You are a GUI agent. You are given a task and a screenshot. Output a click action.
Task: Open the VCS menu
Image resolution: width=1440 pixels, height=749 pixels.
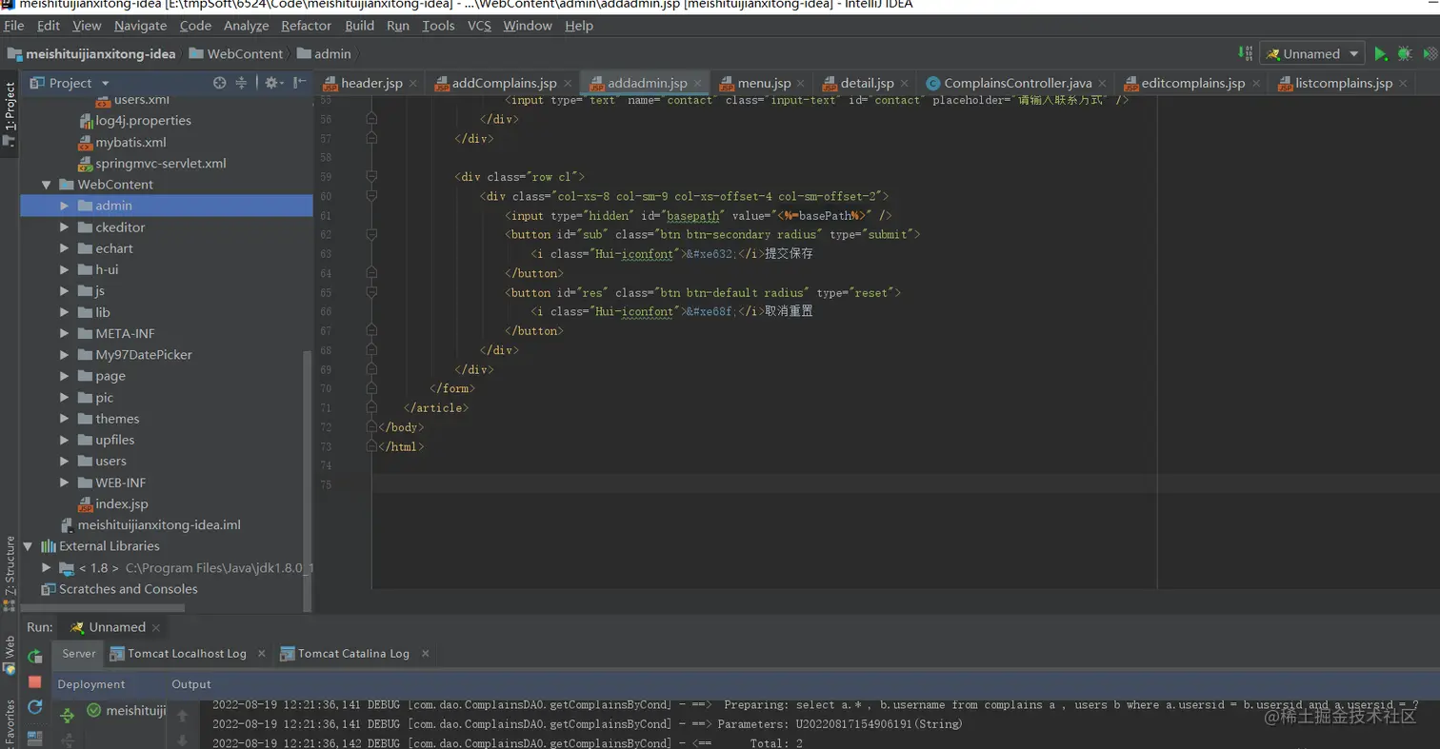pos(479,26)
